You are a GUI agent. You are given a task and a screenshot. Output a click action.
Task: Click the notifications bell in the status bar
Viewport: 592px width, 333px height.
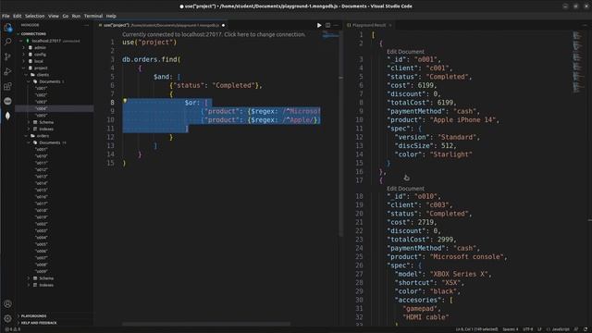(x=586, y=329)
